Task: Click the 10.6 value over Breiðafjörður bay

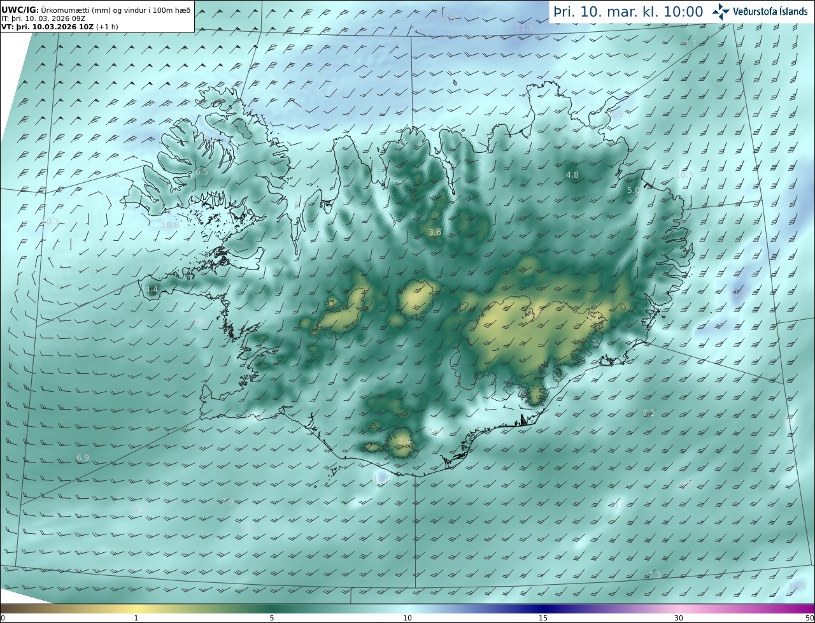Action: tap(170, 225)
